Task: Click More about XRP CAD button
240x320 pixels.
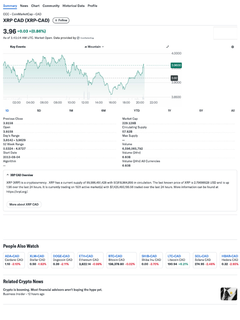Action: click(x=24, y=204)
